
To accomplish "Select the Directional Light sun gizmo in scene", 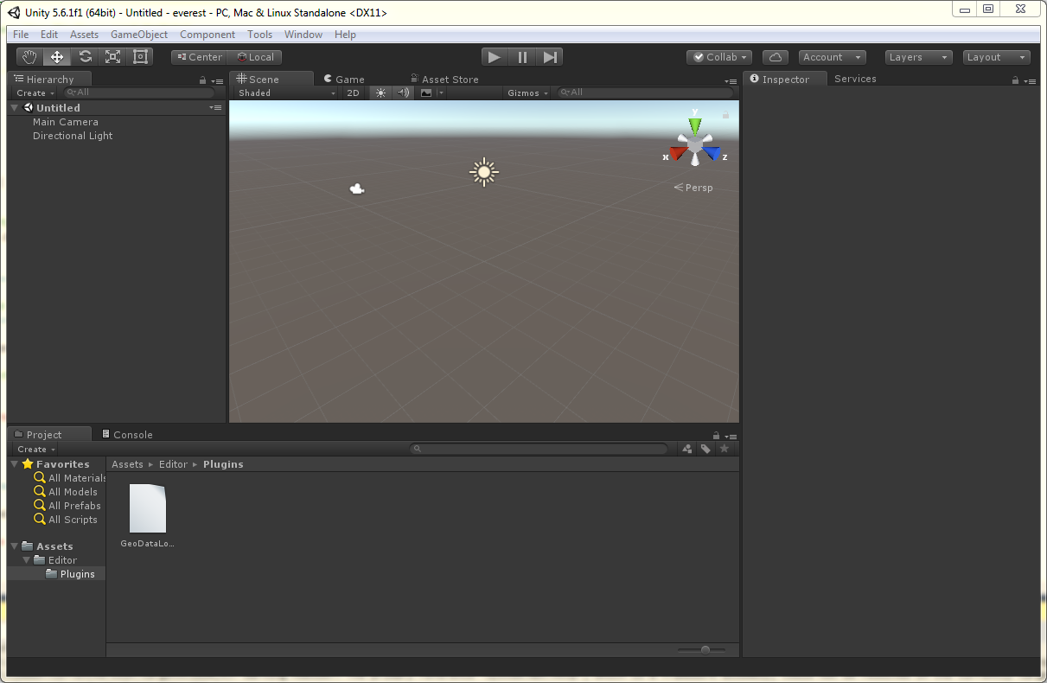I will coord(483,172).
